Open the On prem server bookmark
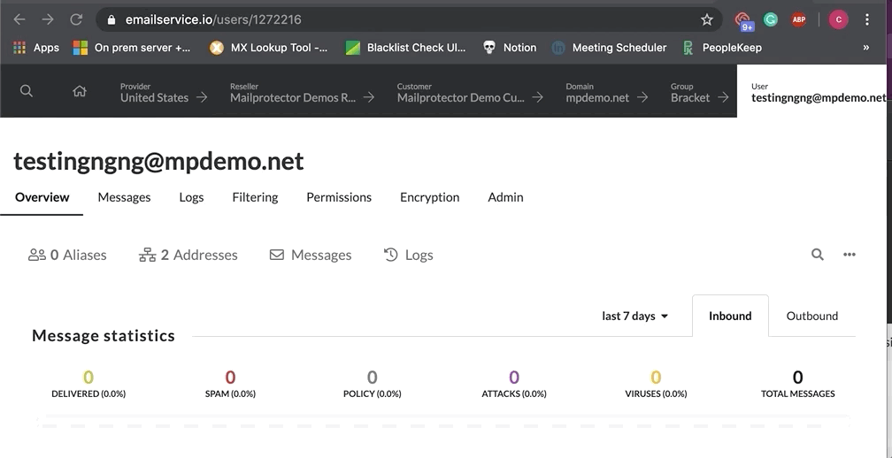892x458 pixels. pos(132,48)
